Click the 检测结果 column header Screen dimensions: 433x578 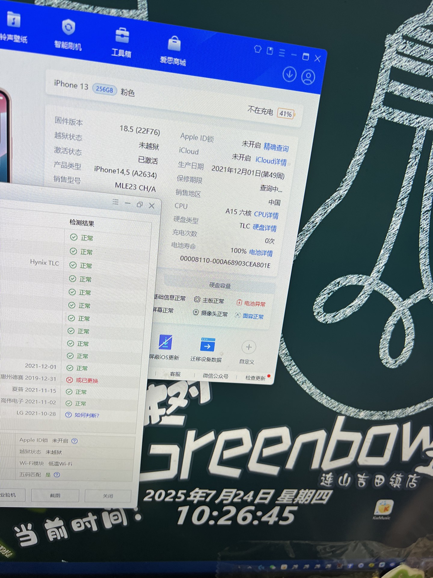[x=82, y=223]
